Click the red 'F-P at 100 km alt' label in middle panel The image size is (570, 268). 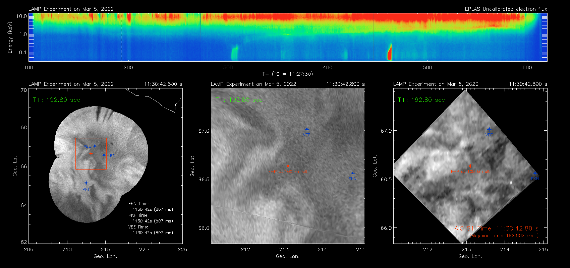(x=288, y=172)
